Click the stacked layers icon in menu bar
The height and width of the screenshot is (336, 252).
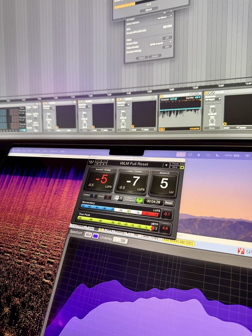[x=190, y=154]
